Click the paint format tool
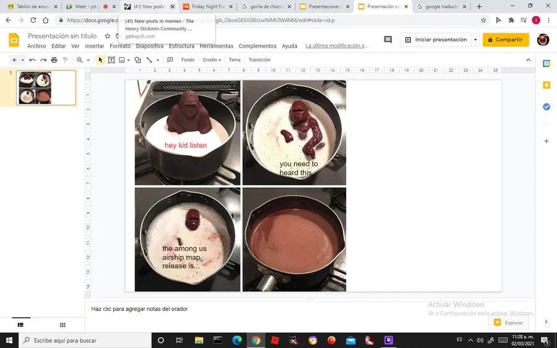Viewport: 557px width, 348px height. (65, 60)
